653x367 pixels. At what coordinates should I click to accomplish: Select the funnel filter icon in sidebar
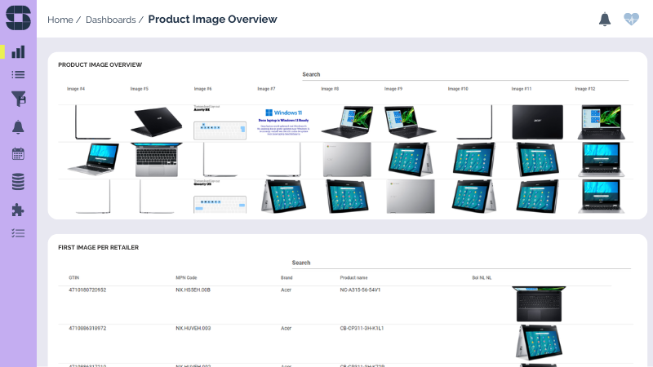click(x=18, y=99)
